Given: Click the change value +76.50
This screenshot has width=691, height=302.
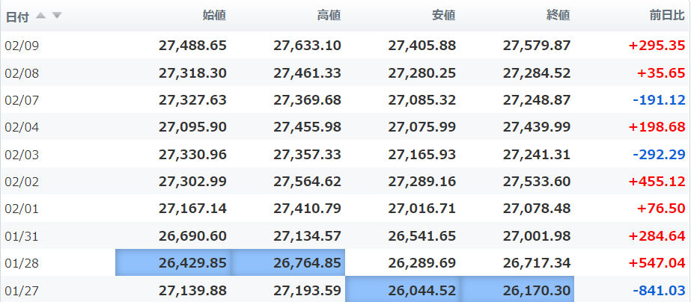Looking at the screenshot, I should pos(661,209).
